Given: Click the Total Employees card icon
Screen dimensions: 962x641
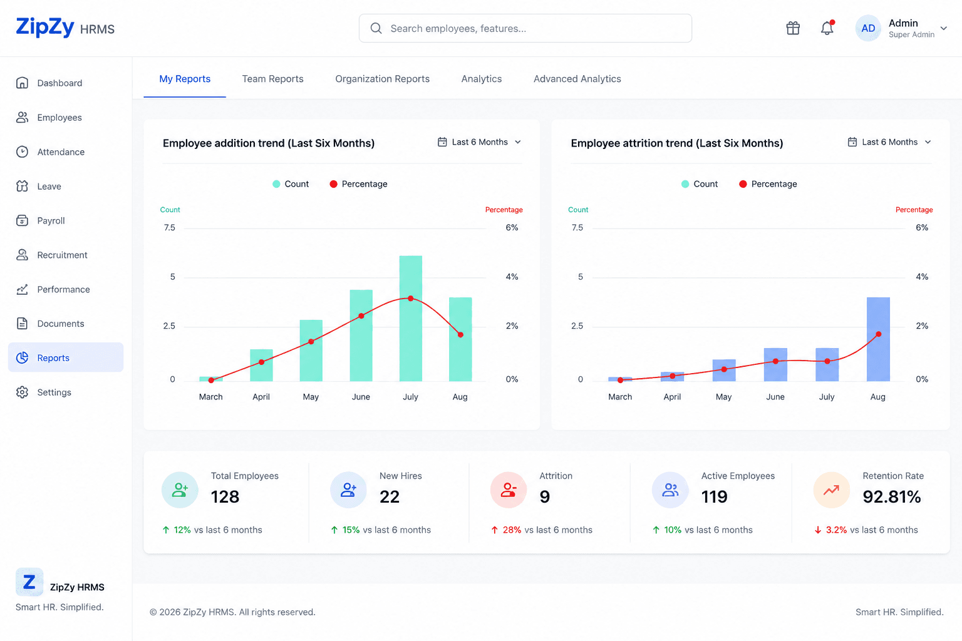Looking at the screenshot, I should tap(180, 490).
